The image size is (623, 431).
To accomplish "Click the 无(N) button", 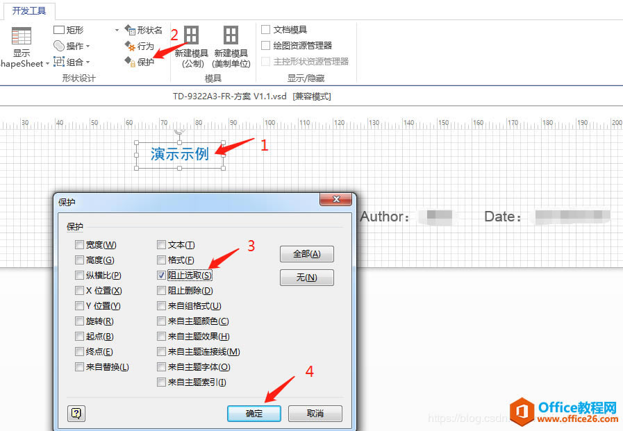I will pyautogui.click(x=307, y=278).
